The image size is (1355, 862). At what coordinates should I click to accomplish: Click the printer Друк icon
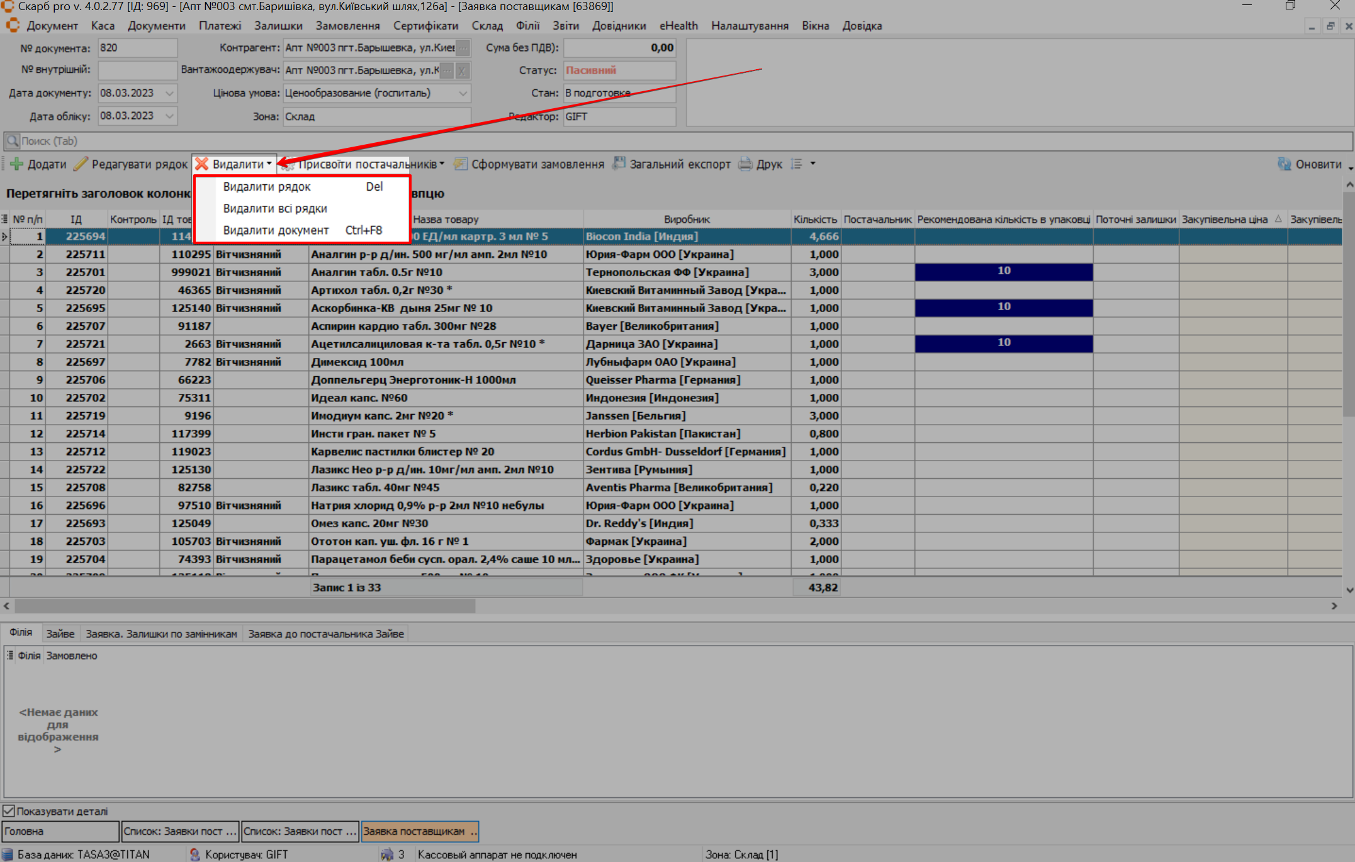point(746,164)
